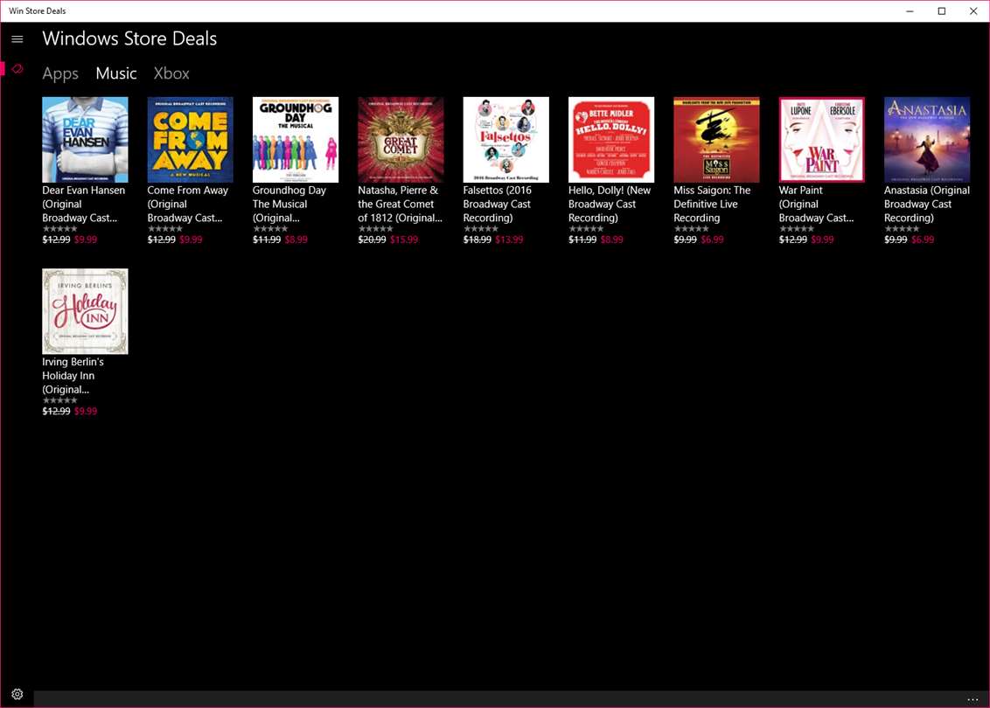Open Falsettos album cover
The height and width of the screenshot is (708, 990).
point(505,140)
